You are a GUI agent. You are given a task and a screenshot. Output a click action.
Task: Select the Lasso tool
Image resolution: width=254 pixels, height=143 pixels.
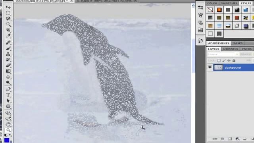tap(8, 19)
